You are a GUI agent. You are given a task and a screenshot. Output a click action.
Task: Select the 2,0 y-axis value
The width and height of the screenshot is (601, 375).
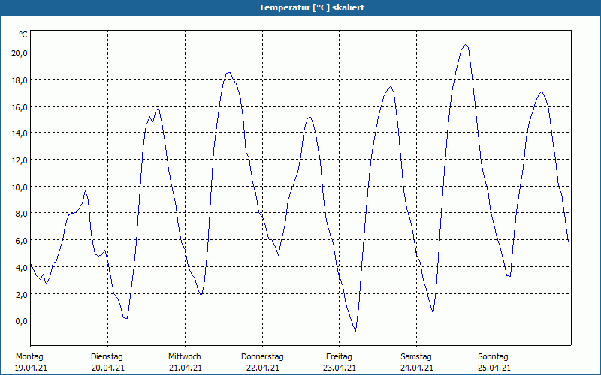tap(21, 294)
